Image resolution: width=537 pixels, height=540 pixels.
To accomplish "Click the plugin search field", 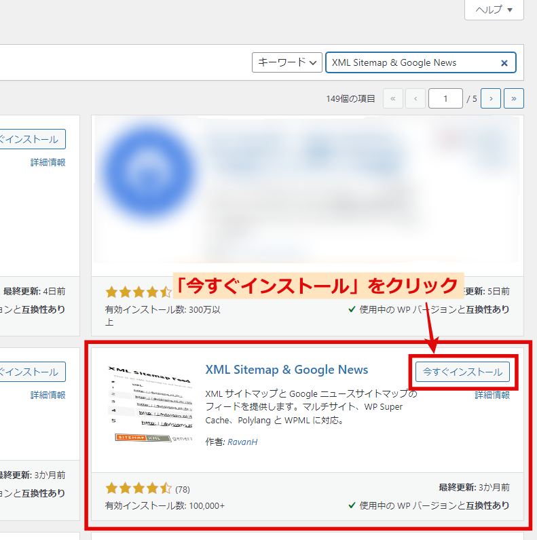I will [x=420, y=62].
